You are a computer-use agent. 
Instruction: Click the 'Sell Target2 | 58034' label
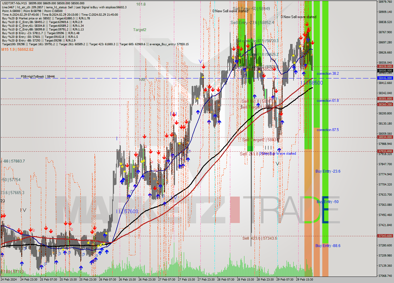click(260, 140)
